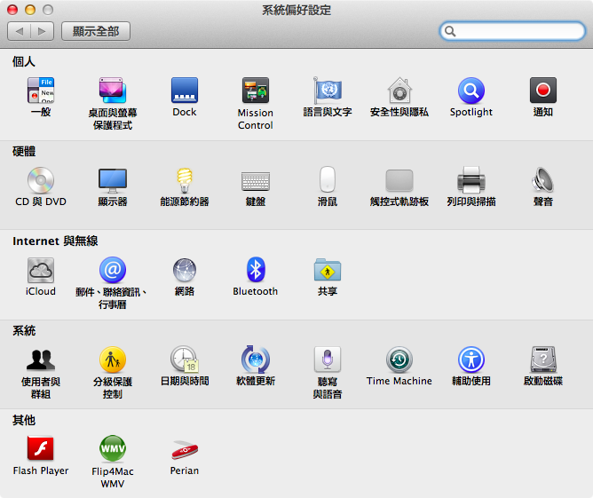This screenshot has height=498, width=593.
Task: Minimize the window with yellow button
Action: pyautogui.click(x=30, y=10)
